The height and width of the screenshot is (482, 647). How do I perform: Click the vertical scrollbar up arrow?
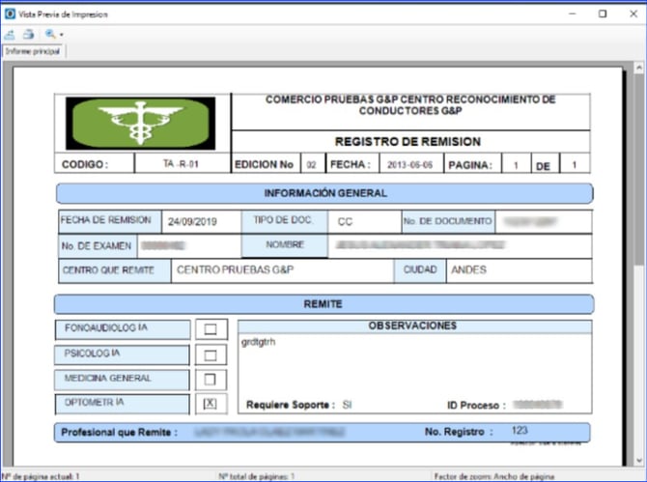638,68
